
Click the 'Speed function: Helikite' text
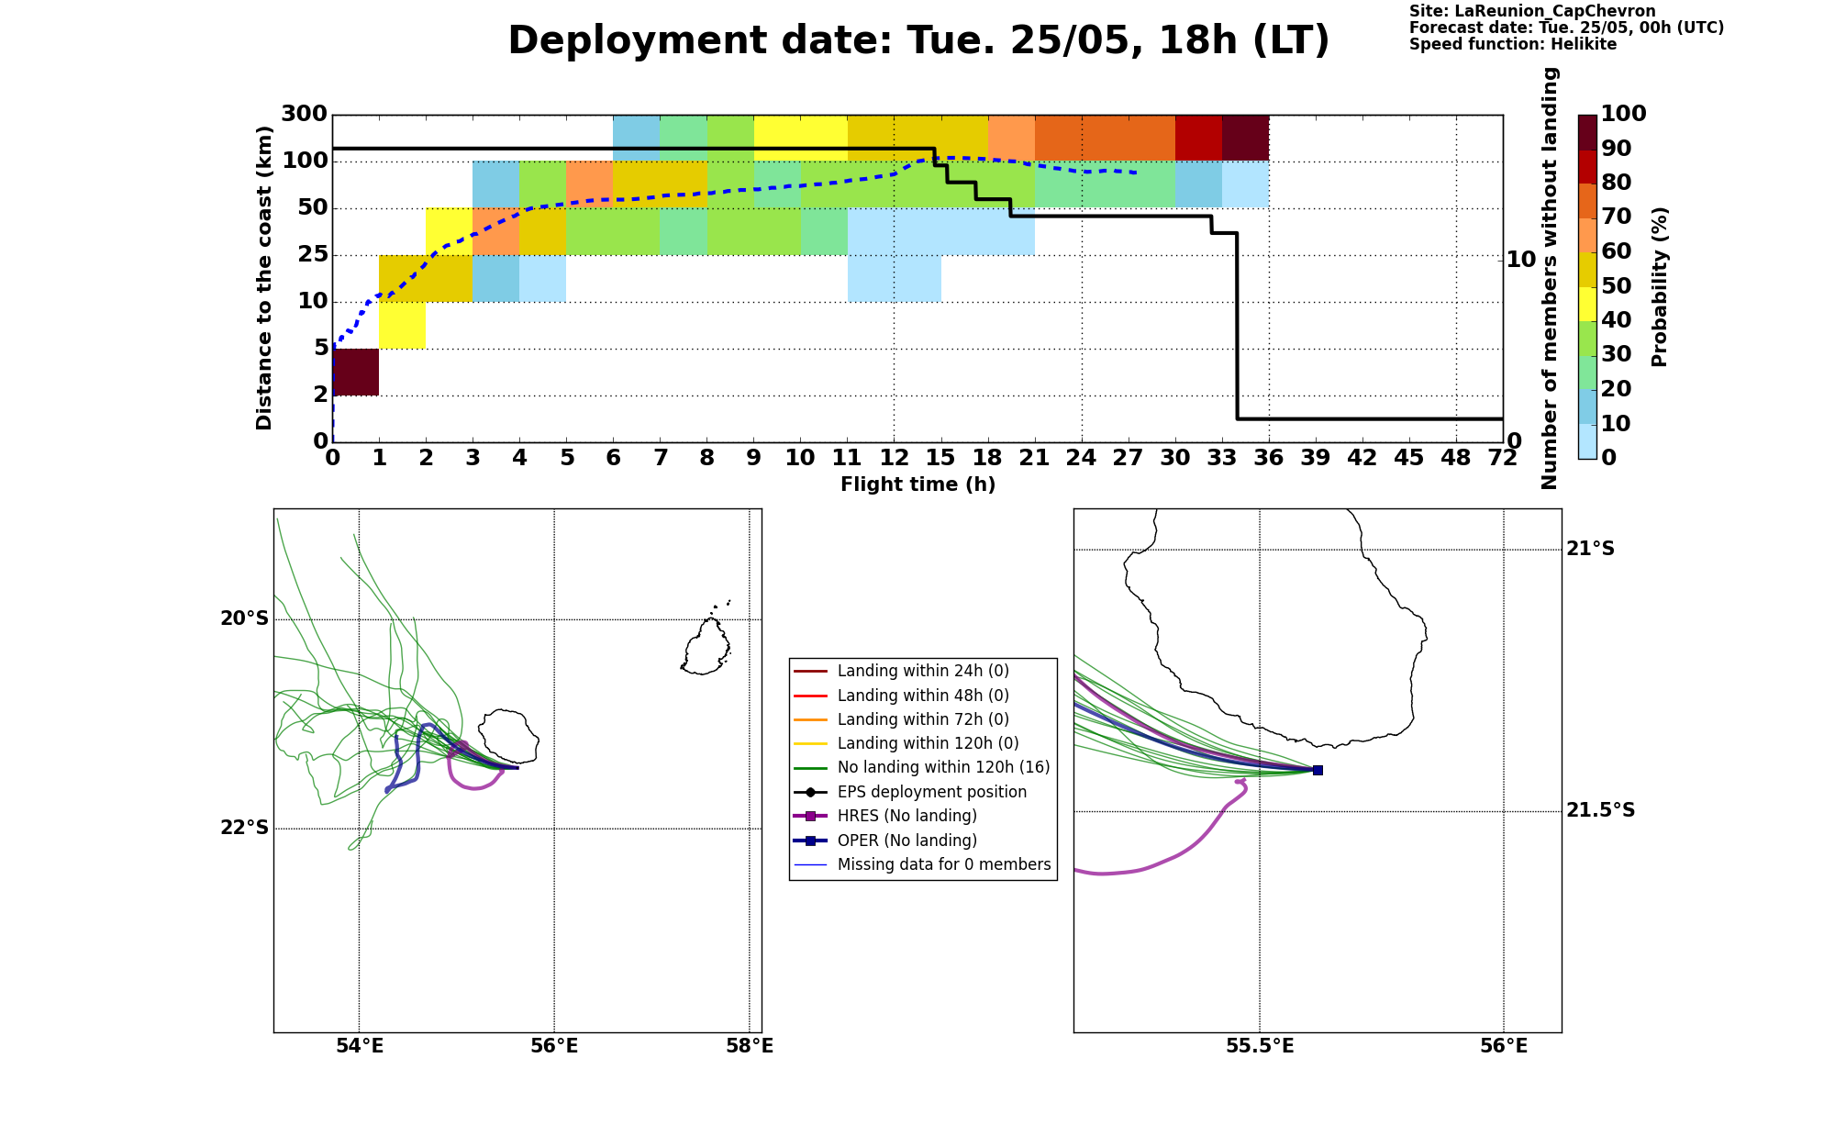(x=1513, y=44)
